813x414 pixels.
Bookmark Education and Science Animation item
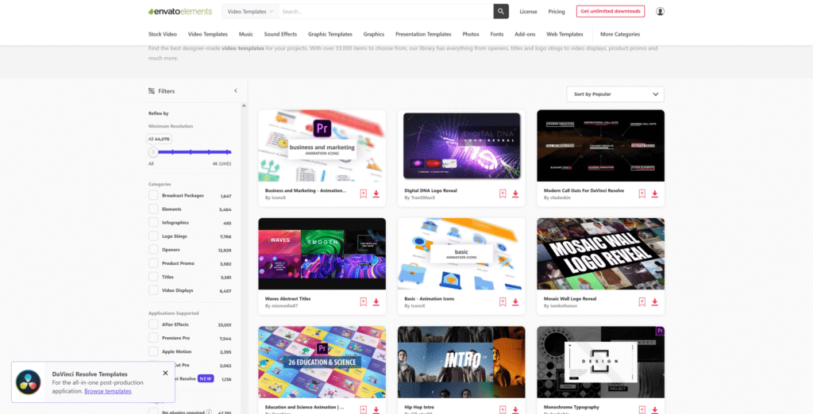(364, 410)
